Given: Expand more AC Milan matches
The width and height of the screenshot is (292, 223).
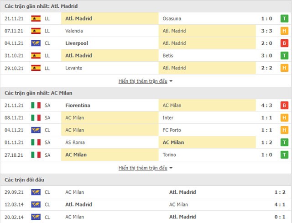Looking at the screenshot, I should [x=143, y=168].
